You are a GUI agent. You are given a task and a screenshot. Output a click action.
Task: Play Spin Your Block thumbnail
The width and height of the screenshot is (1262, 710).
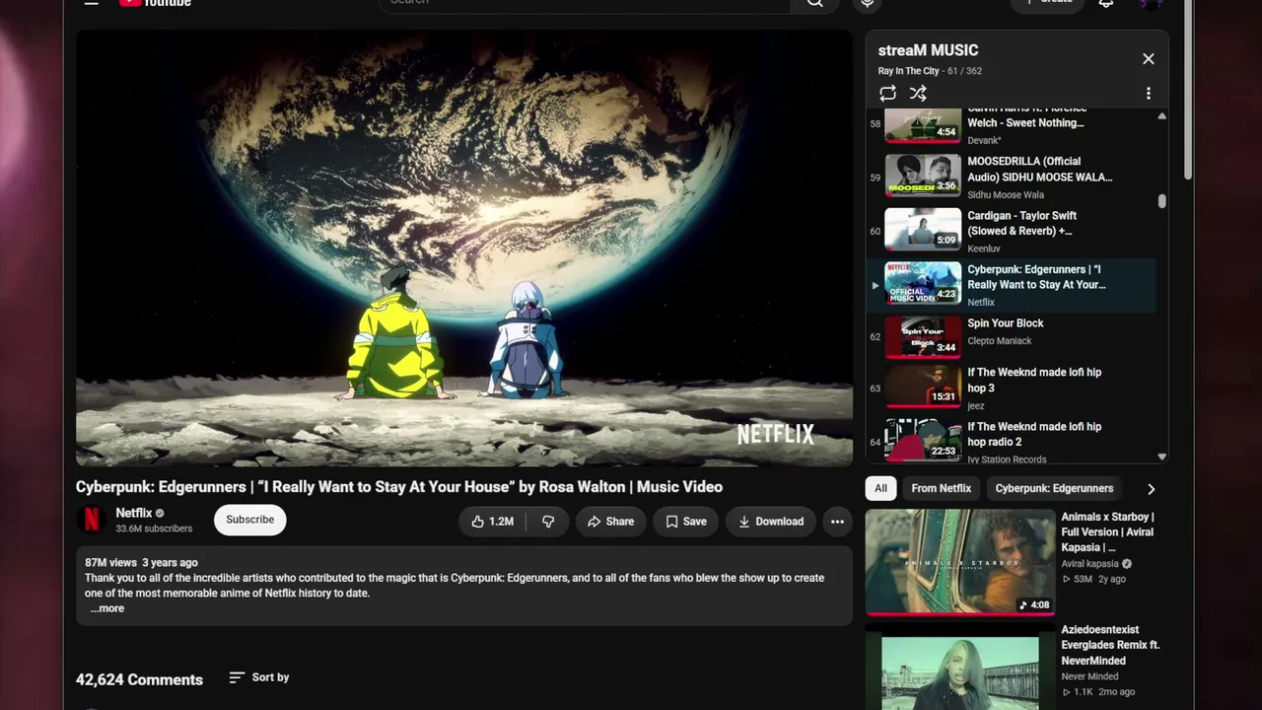point(923,337)
